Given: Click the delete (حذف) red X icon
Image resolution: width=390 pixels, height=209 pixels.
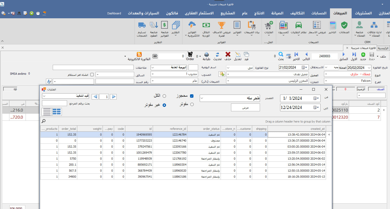Looking at the screenshot, I should click(228, 54).
